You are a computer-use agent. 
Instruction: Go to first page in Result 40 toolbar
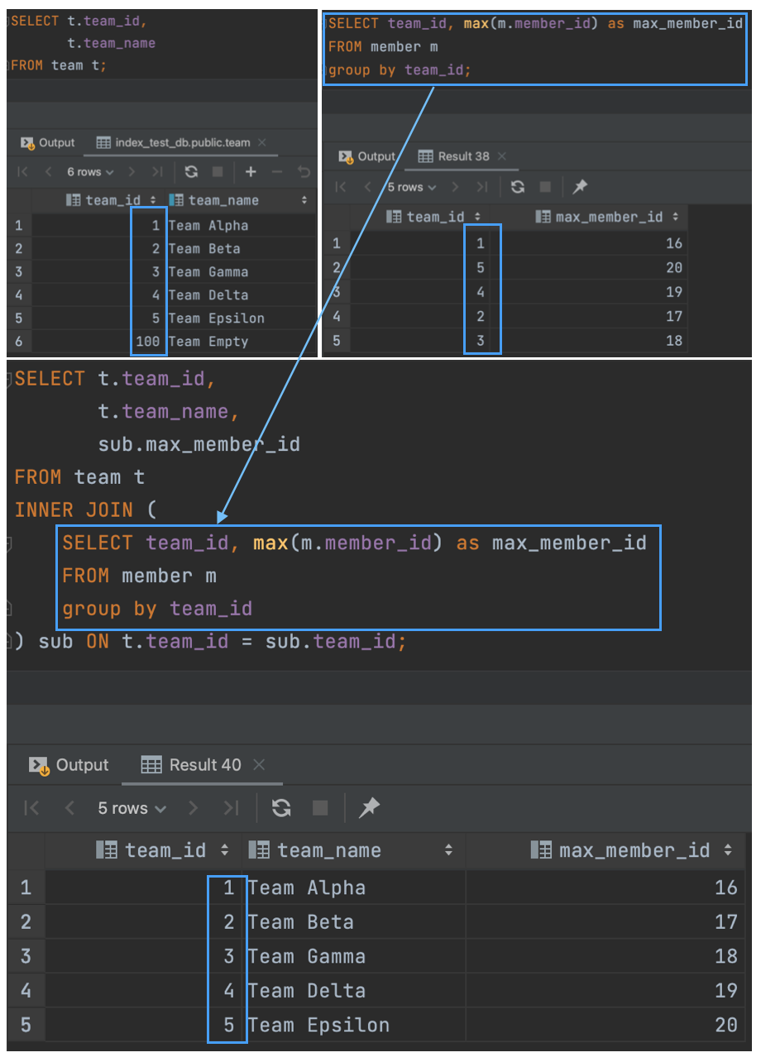point(31,808)
